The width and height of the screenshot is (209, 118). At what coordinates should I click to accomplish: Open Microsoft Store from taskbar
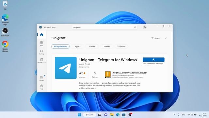(124, 115)
